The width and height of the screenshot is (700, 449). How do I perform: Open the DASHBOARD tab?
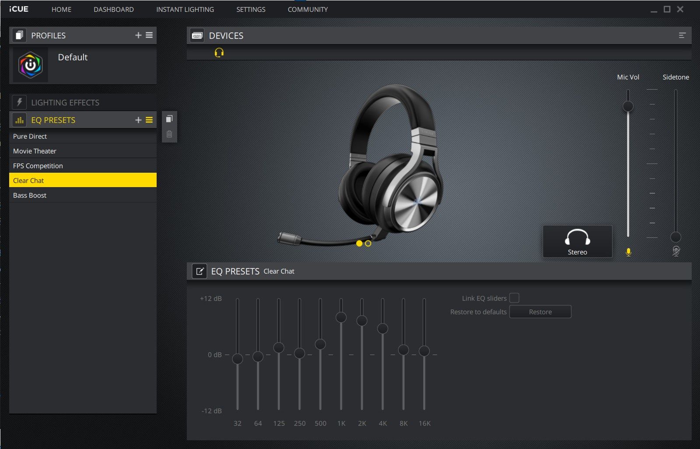click(114, 9)
